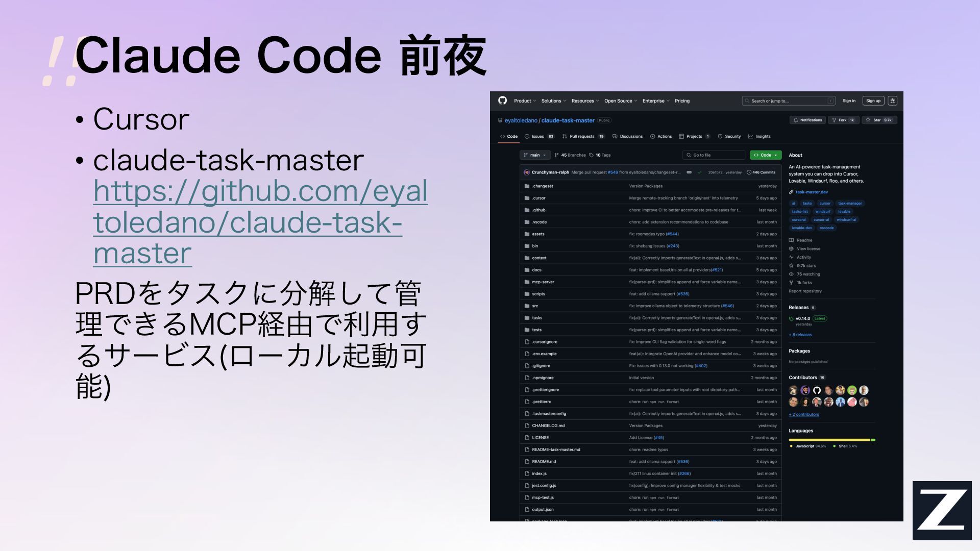980x551 pixels.
Task: Click the Sign in link
Action: click(x=849, y=101)
